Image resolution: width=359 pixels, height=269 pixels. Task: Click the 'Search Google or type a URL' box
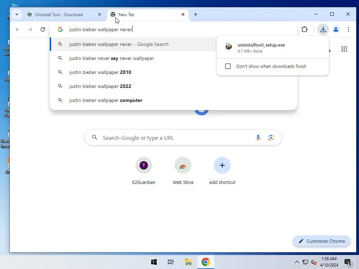click(183, 138)
